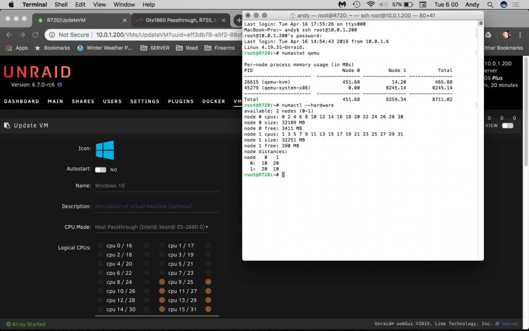Open the CPU Mode dropdown
529x331 pixels.
tap(151, 227)
